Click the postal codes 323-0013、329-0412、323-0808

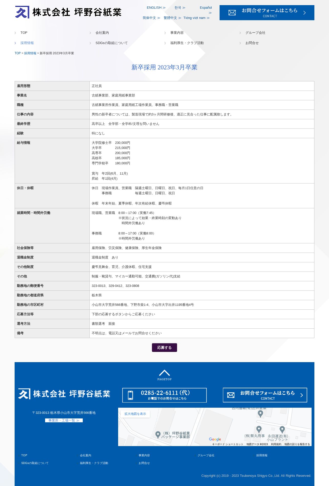point(116,286)
